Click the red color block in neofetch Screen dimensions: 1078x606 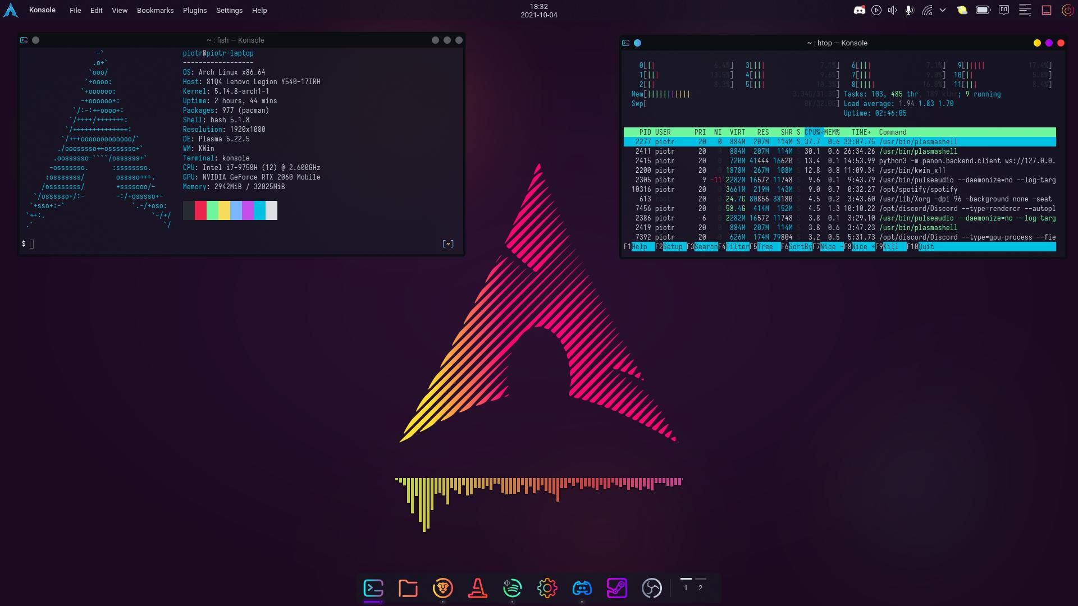(x=200, y=210)
